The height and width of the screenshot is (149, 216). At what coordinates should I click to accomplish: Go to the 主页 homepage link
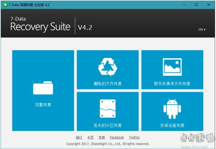tap(90, 137)
